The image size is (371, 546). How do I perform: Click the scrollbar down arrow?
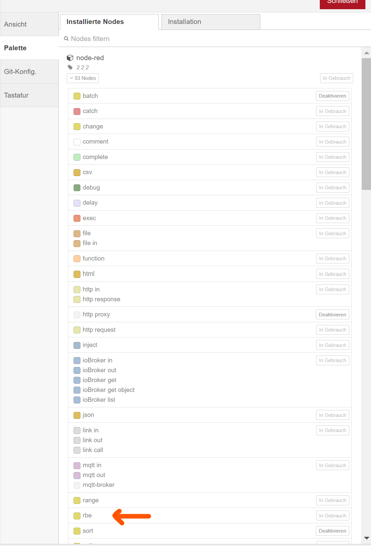[366, 538]
